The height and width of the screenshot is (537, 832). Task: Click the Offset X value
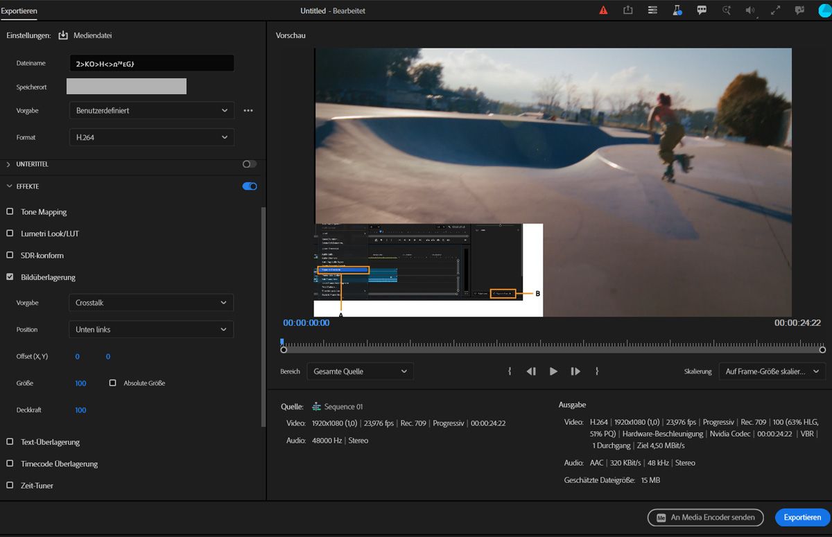78,356
